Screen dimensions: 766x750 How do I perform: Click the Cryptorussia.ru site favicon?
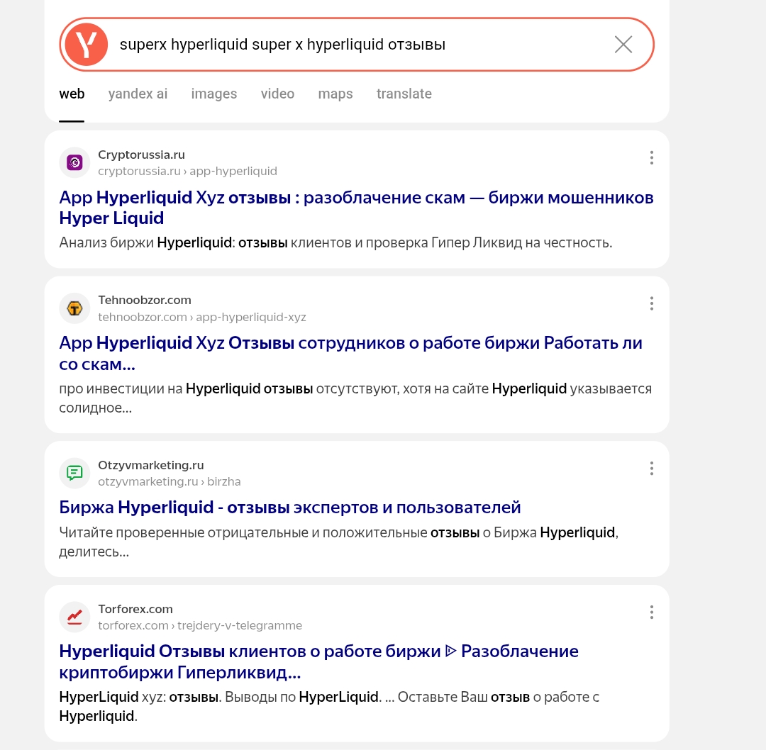(x=74, y=163)
